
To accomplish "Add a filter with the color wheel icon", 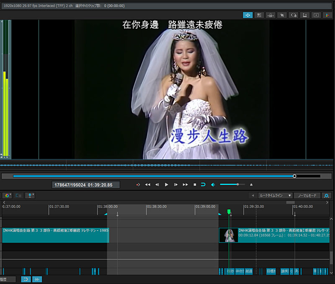I will coord(8,195).
